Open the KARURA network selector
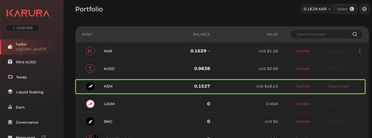This screenshot has height=138, width=372. pos(23,28)
